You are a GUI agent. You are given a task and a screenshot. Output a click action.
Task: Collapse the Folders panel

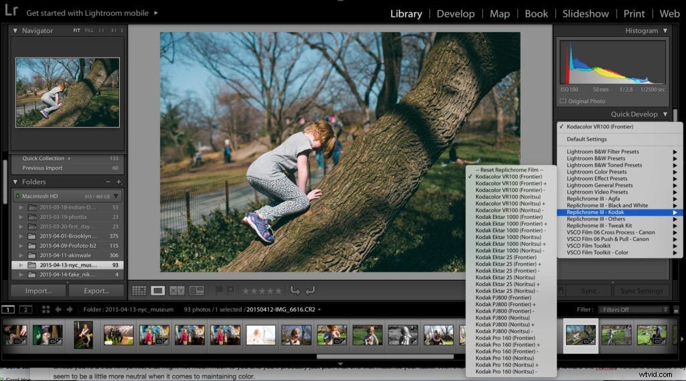pos(15,181)
